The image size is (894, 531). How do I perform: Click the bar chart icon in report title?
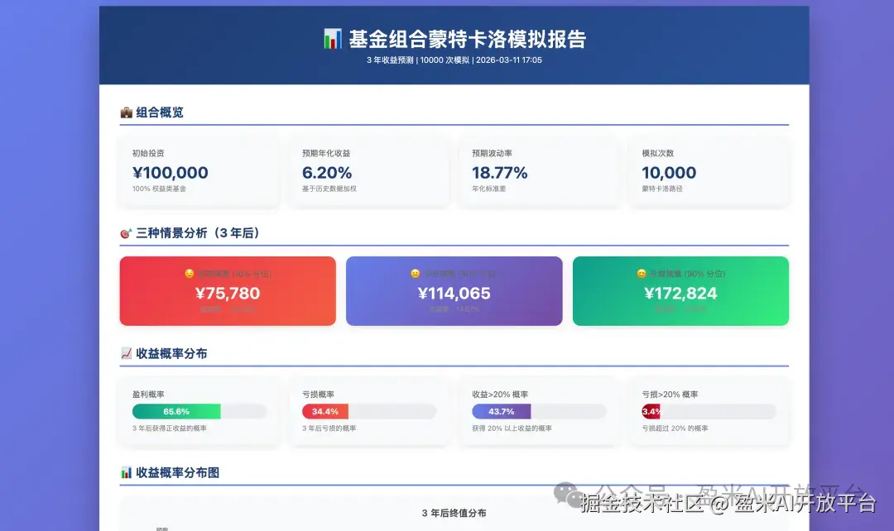332,37
